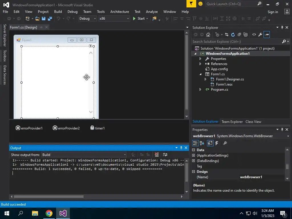Select App.config in Solution Explorer
This screenshot has height=219, width=292.
[219, 69]
